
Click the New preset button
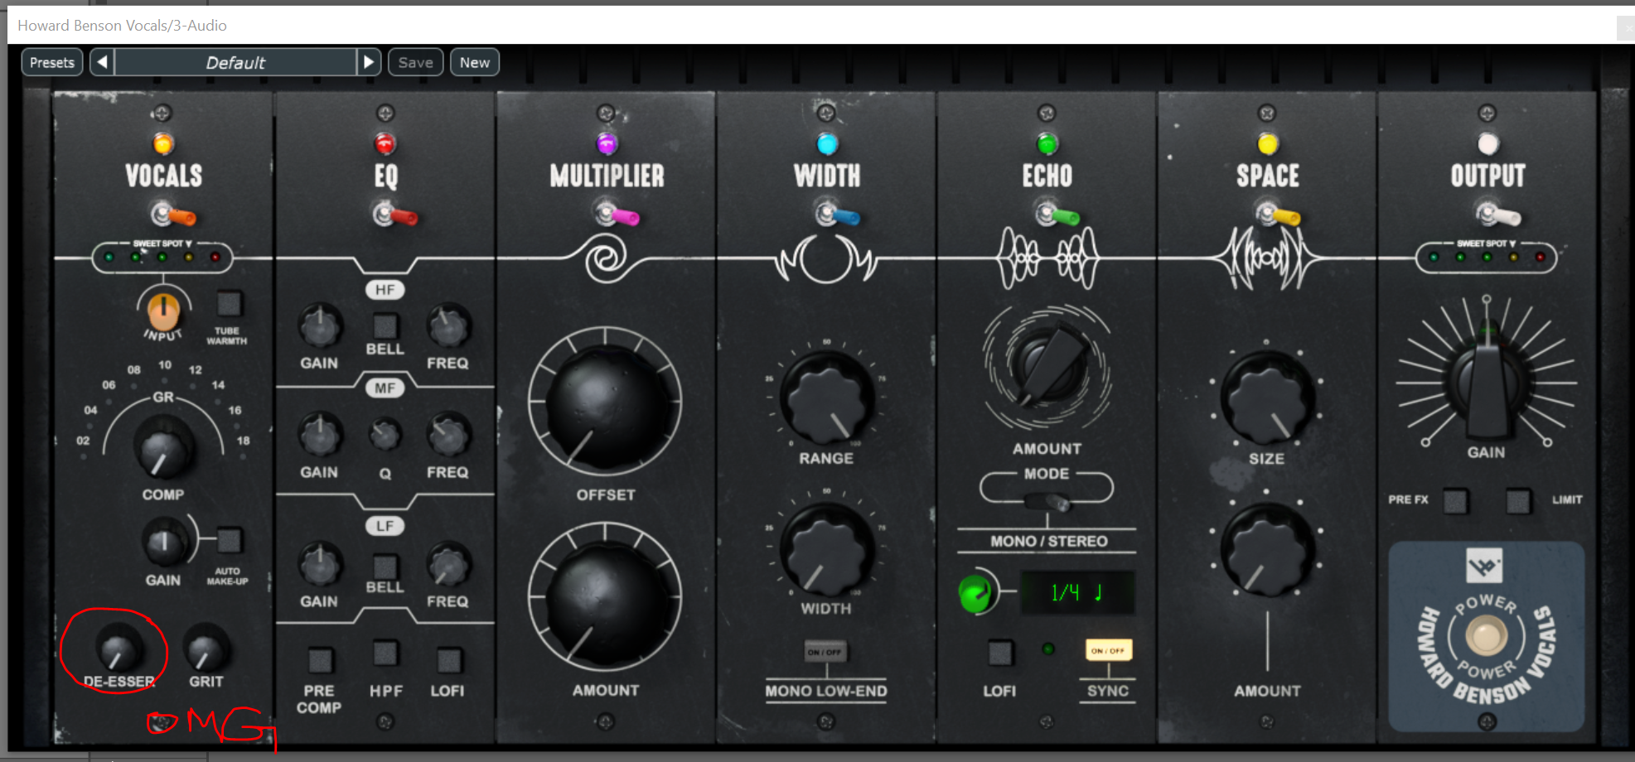(474, 62)
